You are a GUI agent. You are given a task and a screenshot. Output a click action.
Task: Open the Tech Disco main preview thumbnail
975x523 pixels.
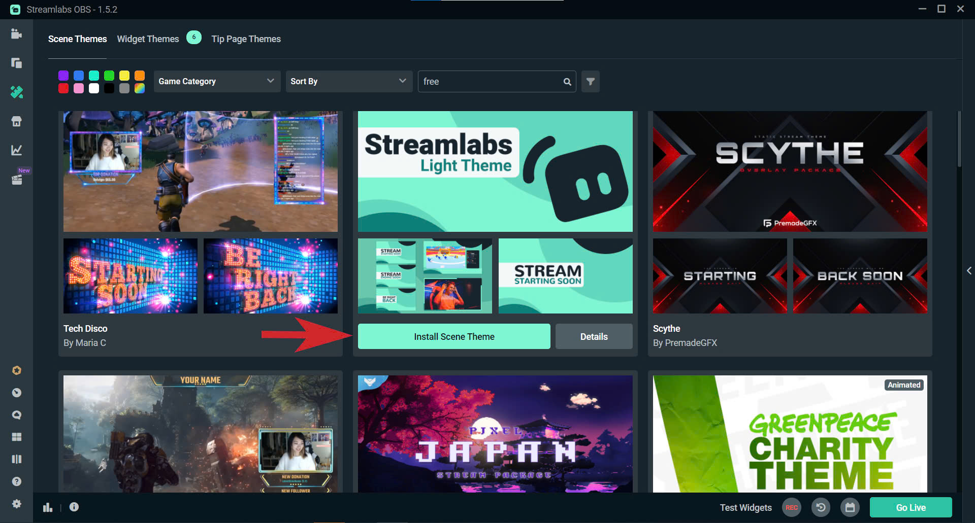[201, 171]
